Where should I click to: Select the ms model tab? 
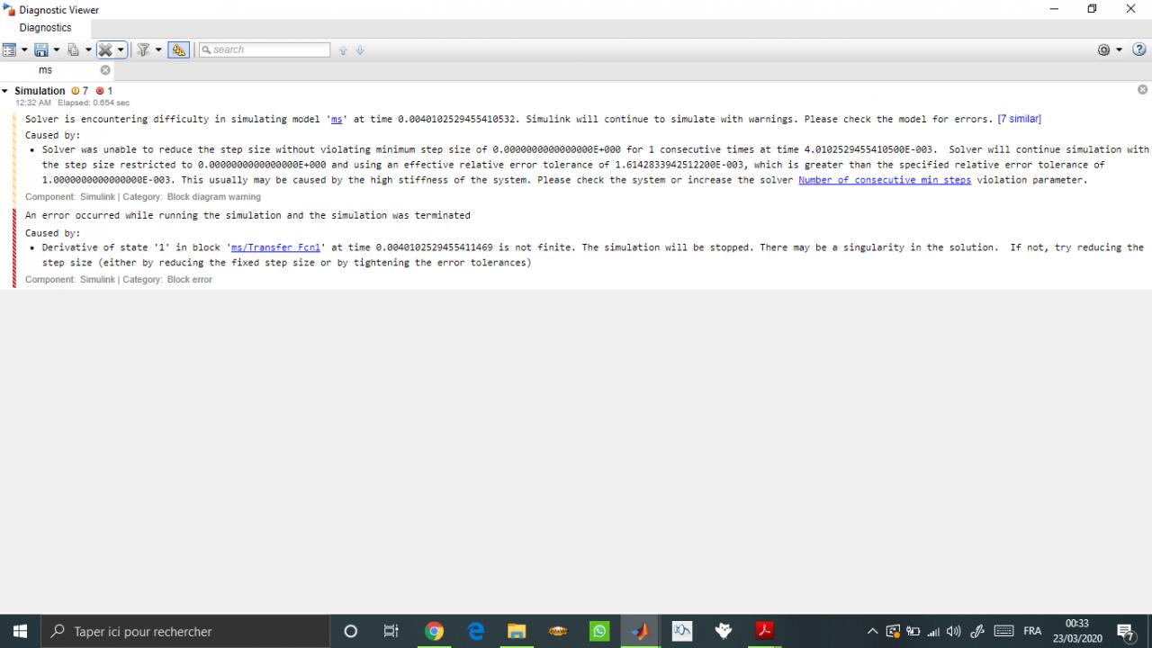[45, 70]
